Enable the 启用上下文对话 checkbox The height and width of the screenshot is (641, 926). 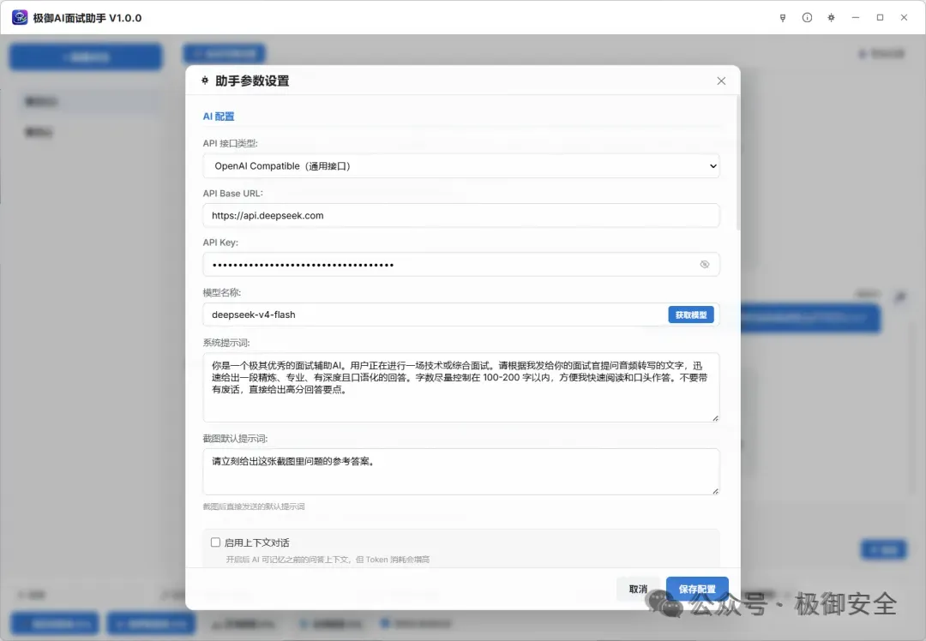point(215,542)
